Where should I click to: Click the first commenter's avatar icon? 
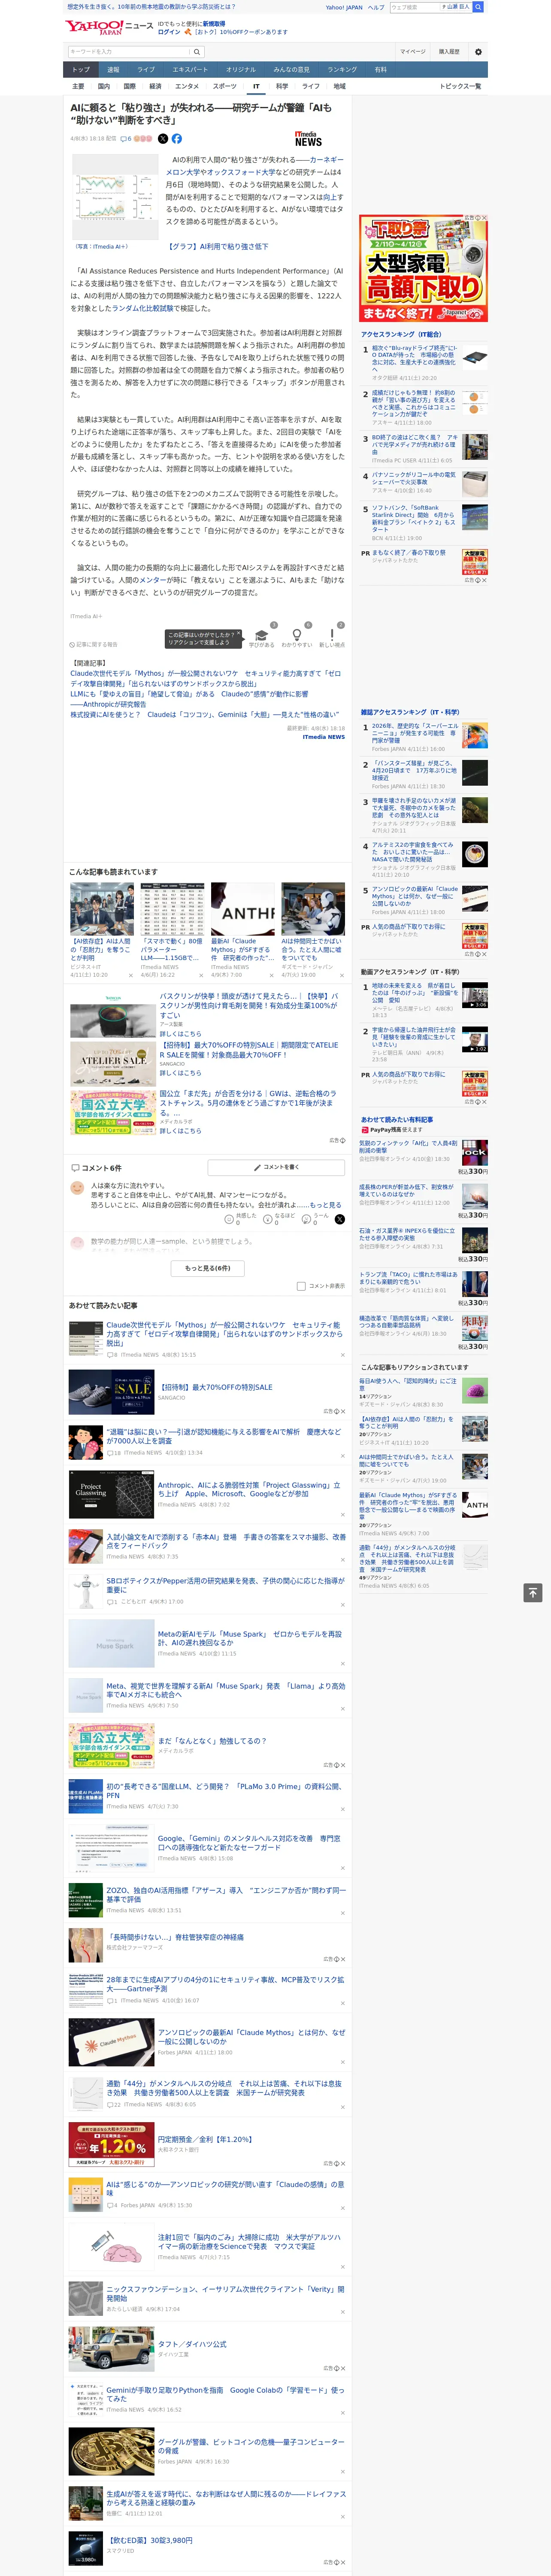coord(77,1187)
